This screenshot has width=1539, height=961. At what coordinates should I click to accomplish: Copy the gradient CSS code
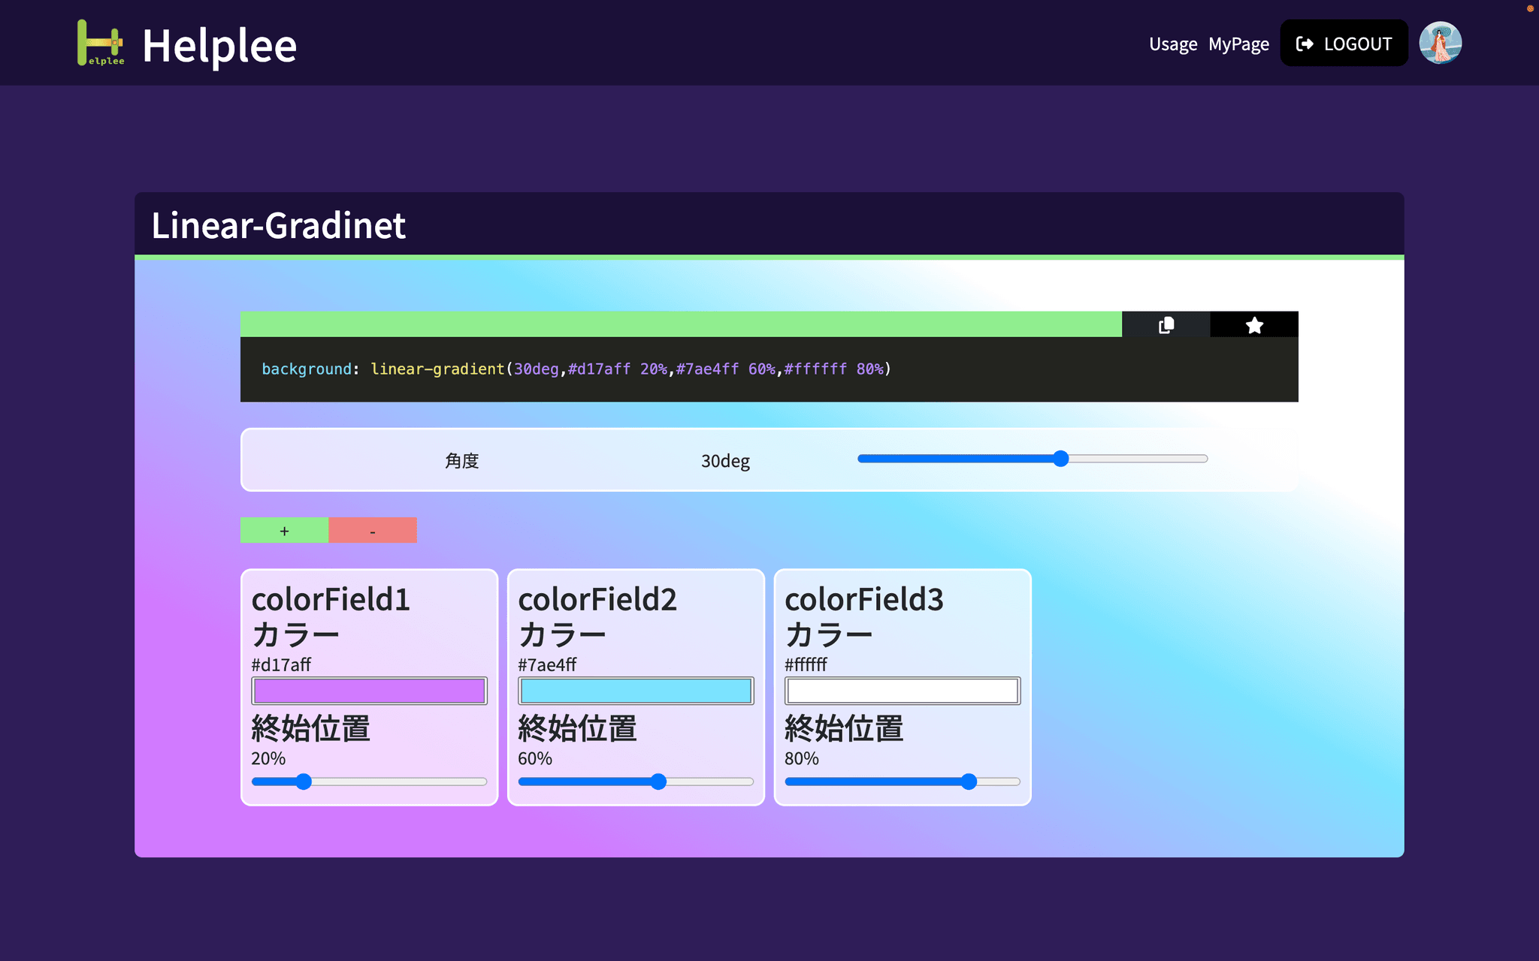[1166, 324]
